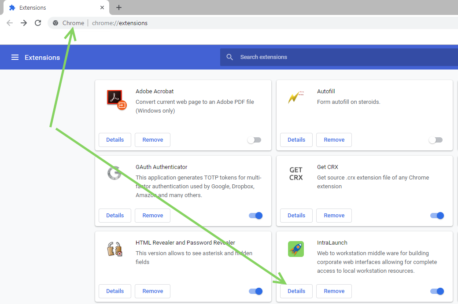Disable HTML Revealer and Password Revealer

(255, 291)
